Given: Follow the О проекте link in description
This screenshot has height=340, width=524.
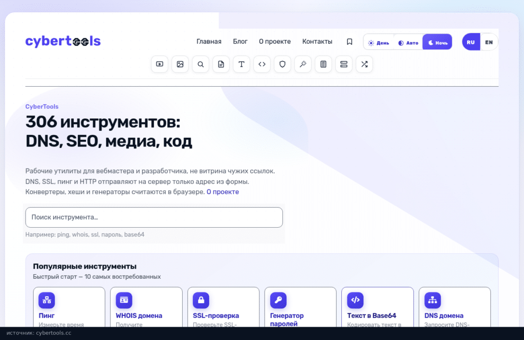Looking at the screenshot, I should pos(223,191).
